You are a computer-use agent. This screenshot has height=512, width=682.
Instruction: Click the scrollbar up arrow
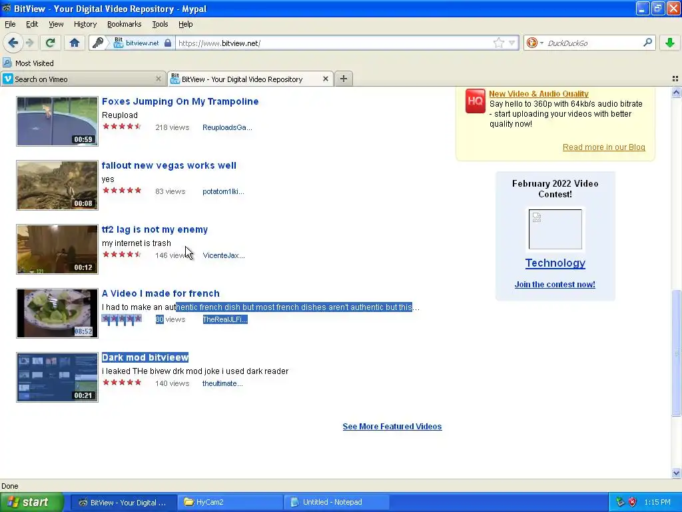tap(676, 92)
